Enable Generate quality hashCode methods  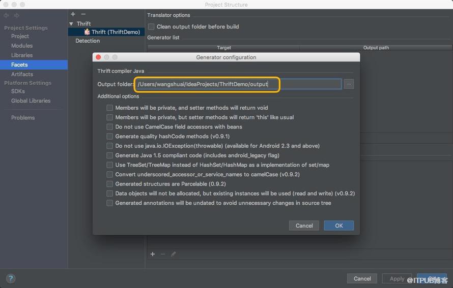pos(109,136)
